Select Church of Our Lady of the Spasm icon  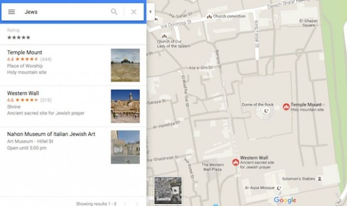pyautogui.click(x=164, y=36)
